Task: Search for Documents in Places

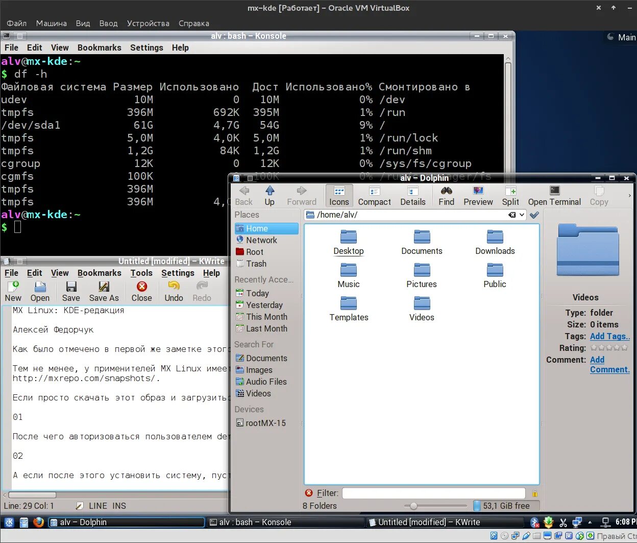Action: point(266,358)
